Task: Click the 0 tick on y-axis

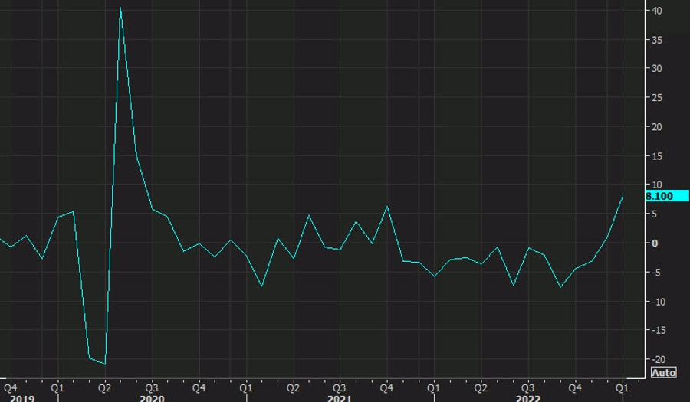Action: [655, 243]
